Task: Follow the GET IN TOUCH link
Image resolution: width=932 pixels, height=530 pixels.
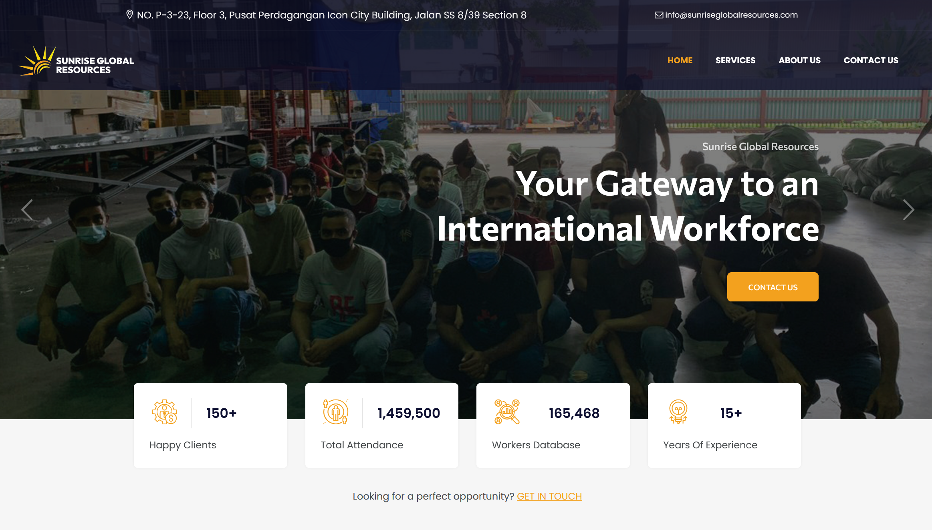Action: pos(549,496)
